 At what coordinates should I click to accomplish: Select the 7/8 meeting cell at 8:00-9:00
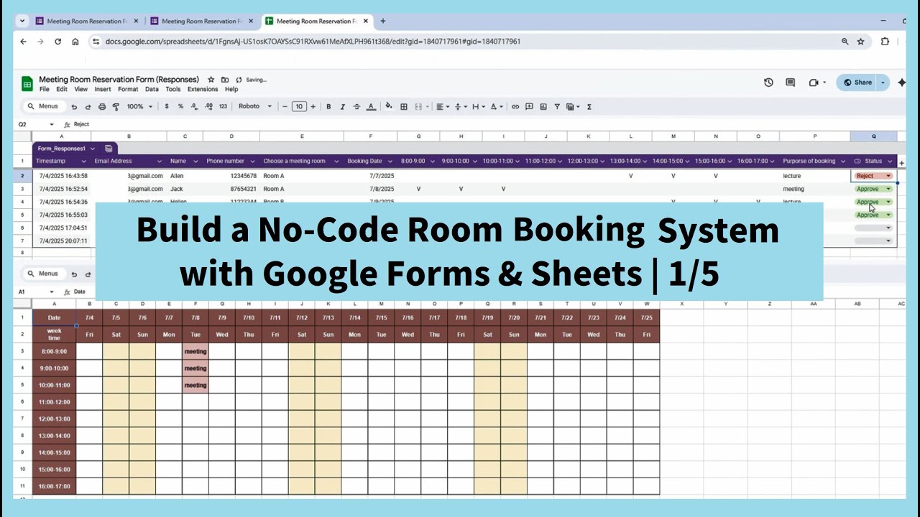pyautogui.click(x=195, y=352)
